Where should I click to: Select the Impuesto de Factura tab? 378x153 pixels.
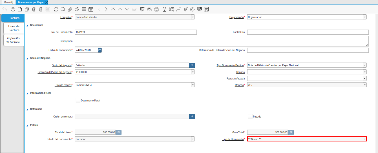(x=13, y=40)
